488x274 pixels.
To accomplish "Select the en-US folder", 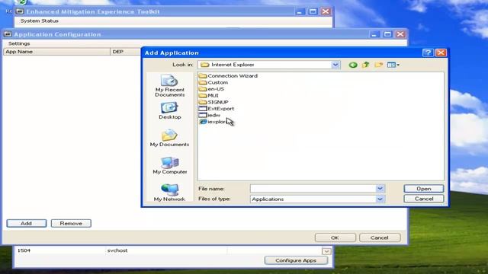I will point(212,89).
